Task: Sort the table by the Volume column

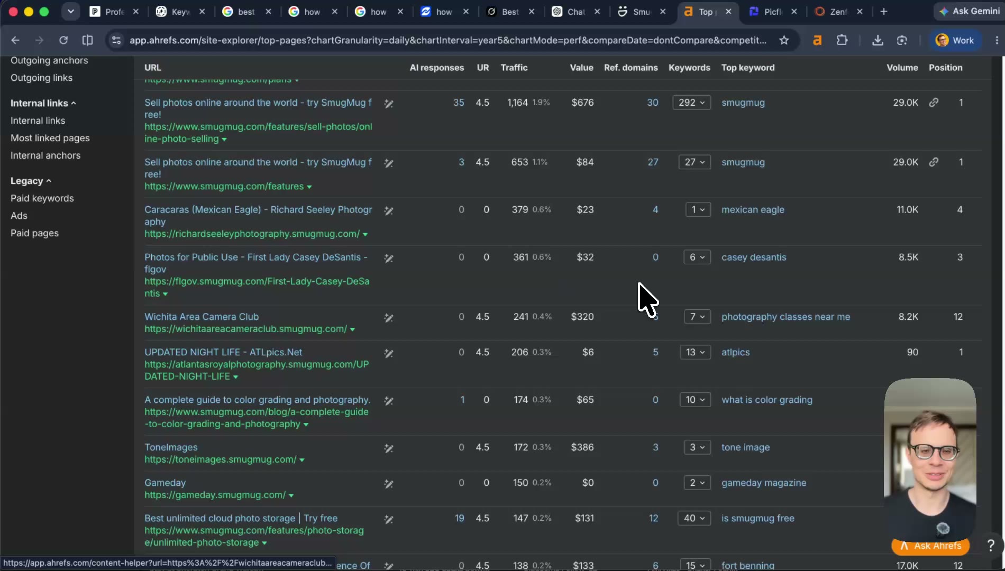Action: tap(902, 68)
